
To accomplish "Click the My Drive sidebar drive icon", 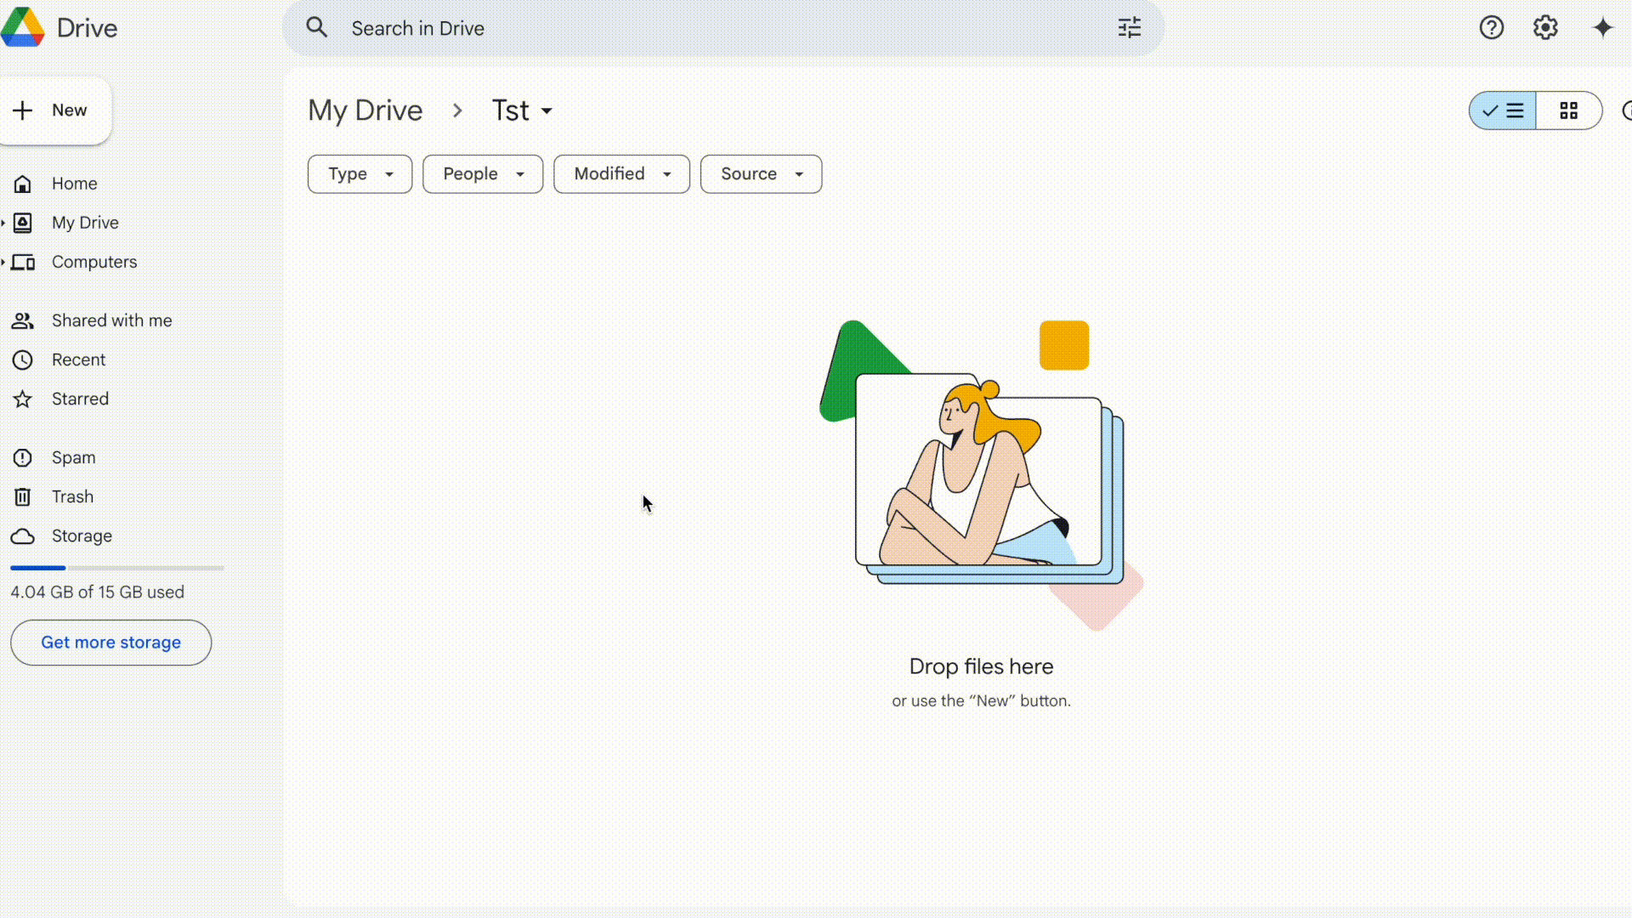I will 23,223.
